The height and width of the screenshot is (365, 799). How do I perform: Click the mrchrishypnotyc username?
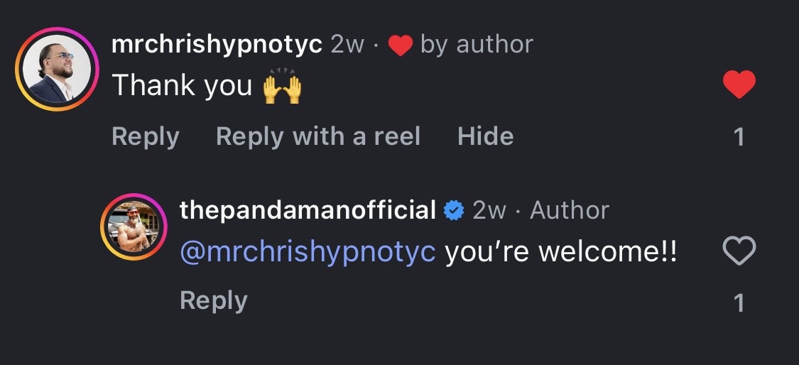click(217, 45)
